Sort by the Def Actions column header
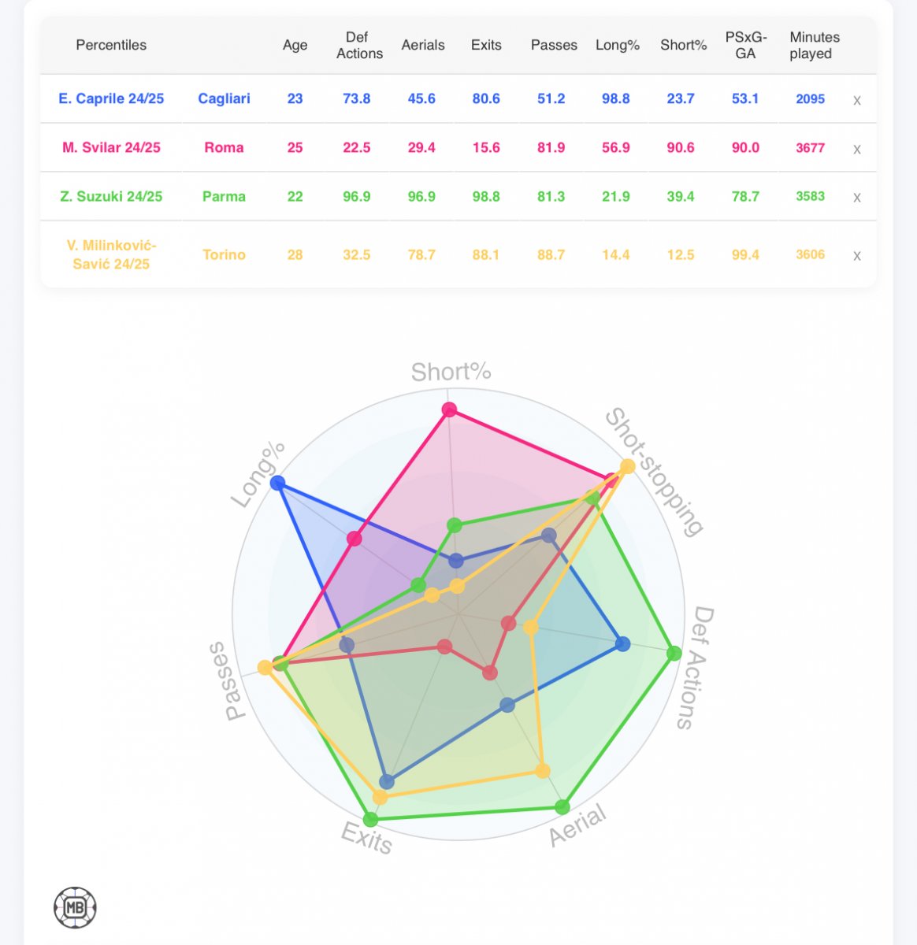The width and height of the screenshot is (917, 945). (x=358, y=46)
